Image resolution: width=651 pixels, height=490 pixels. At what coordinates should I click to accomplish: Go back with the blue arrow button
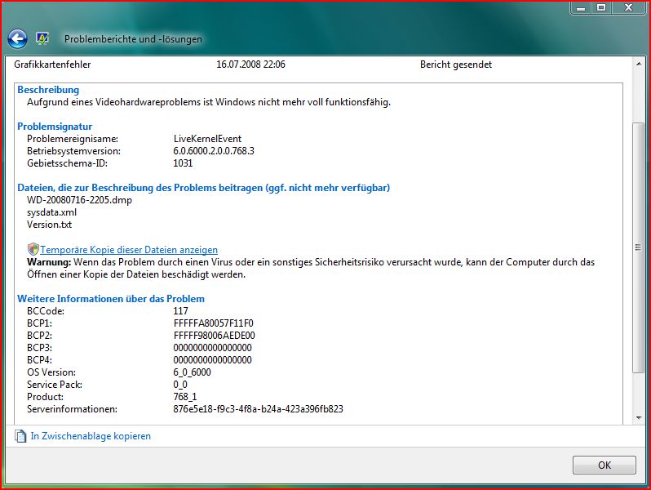tap(17, 39)
